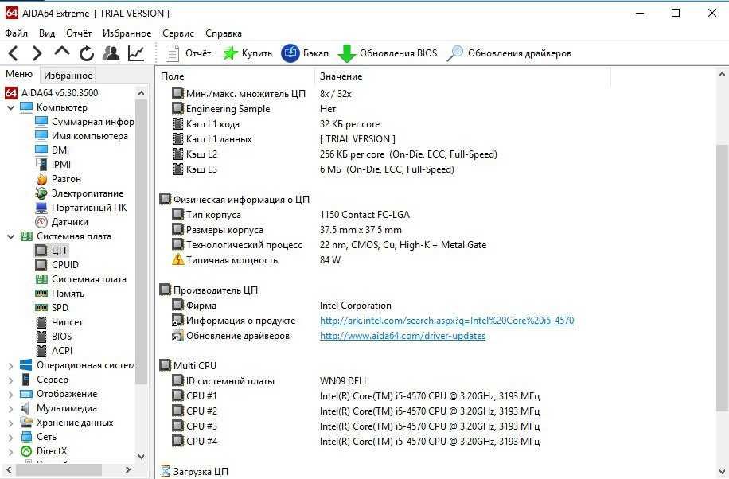Open the graph chart toolbar icon
This screenshot has width=729, height=479.
click(x=136, y=53)
